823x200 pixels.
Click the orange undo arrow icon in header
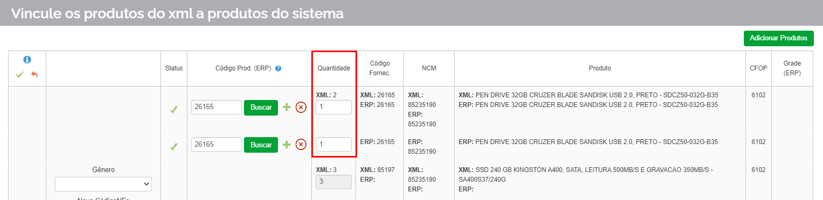[34, 74]
